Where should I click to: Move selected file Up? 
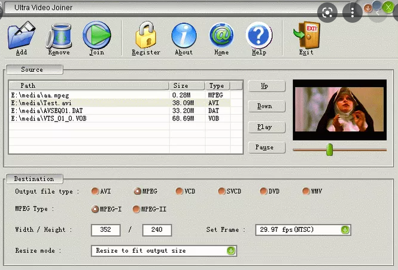click(x=266, y=86)
